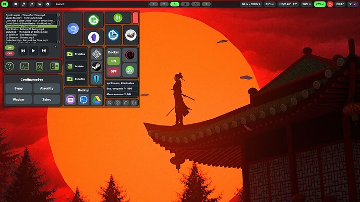Turn the music player ON
Viewport: 360px width, 202px height.
[9, 48]
